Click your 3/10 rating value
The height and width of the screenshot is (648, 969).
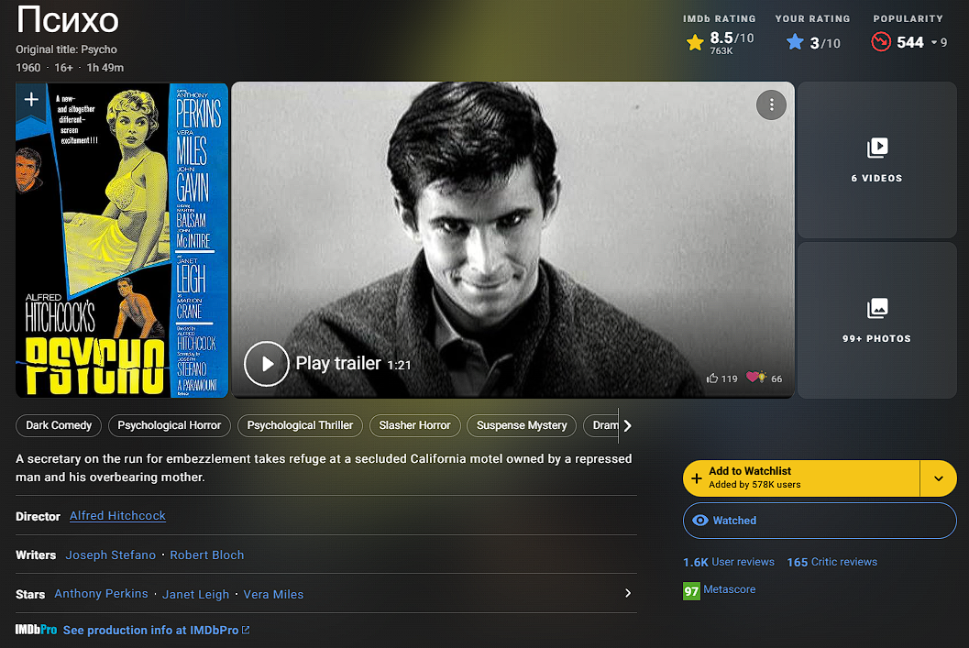point(825,43)
